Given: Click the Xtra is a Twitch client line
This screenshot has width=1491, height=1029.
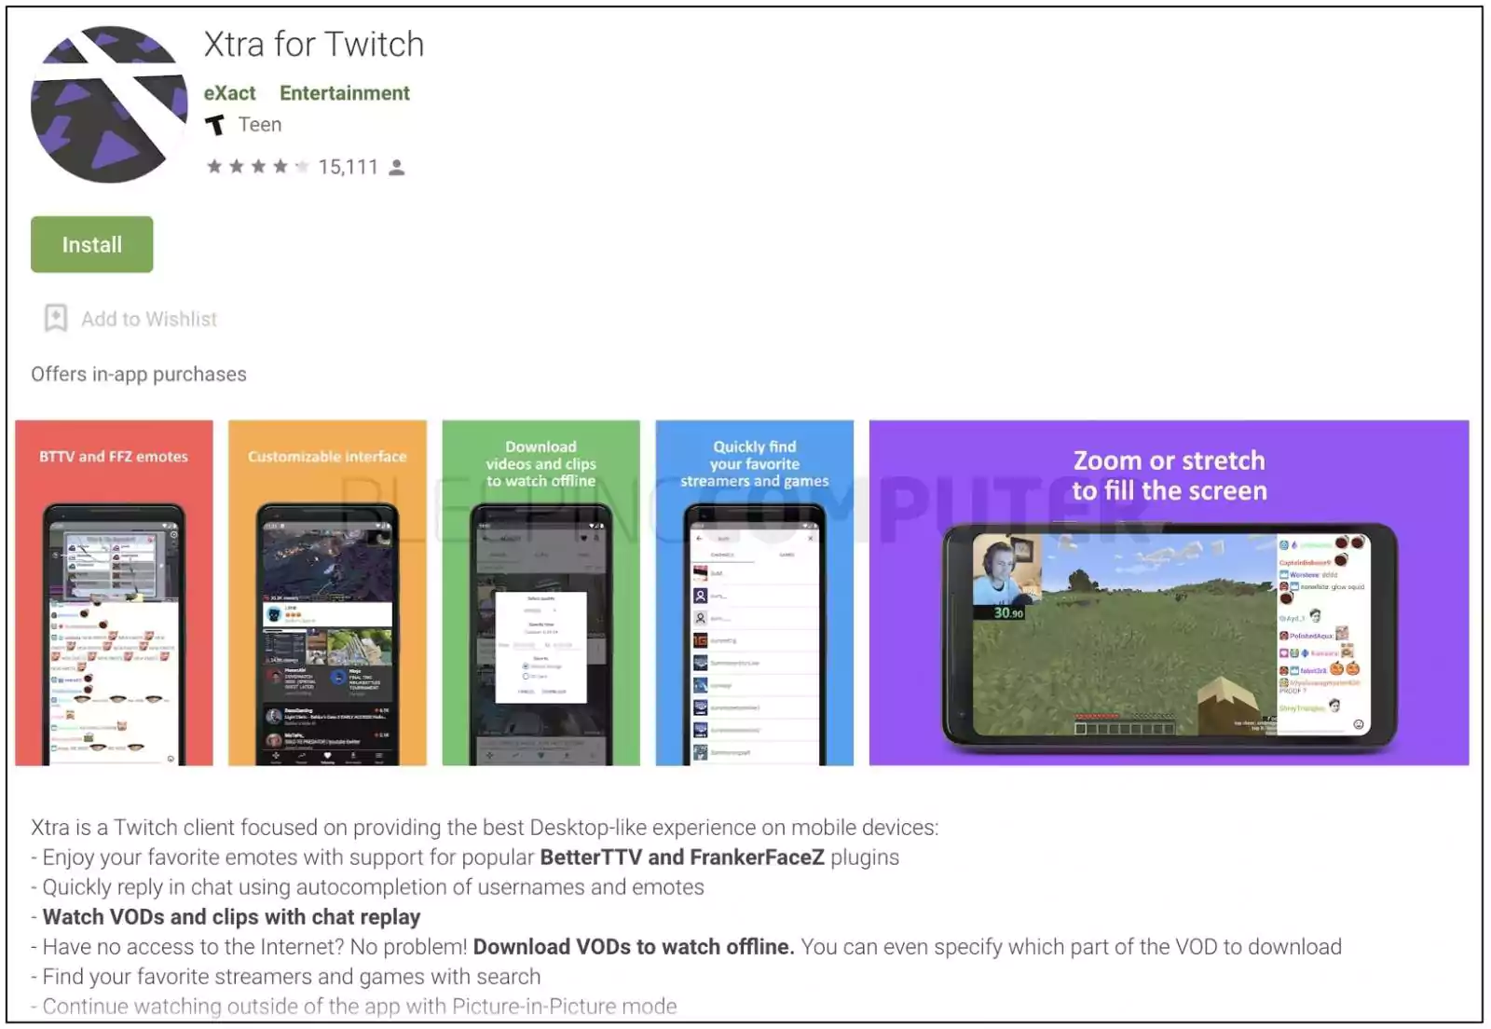Looking at the screenshot, I should (485, 828).
